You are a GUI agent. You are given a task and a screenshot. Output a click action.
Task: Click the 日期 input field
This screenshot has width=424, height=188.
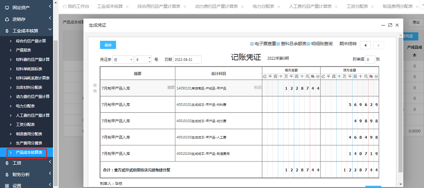click(187, 60)
